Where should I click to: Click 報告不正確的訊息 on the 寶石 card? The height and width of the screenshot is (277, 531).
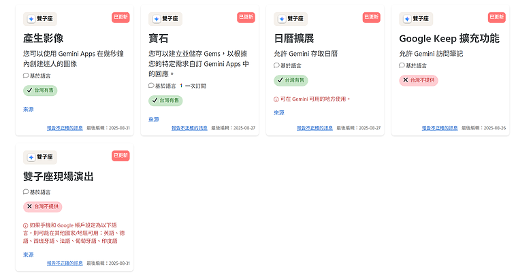pos(189,128)
